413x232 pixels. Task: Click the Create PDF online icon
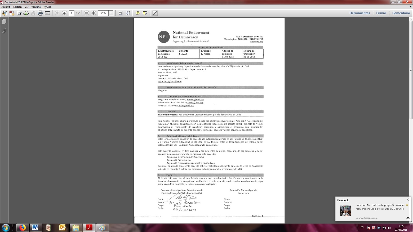click(12, 13)
